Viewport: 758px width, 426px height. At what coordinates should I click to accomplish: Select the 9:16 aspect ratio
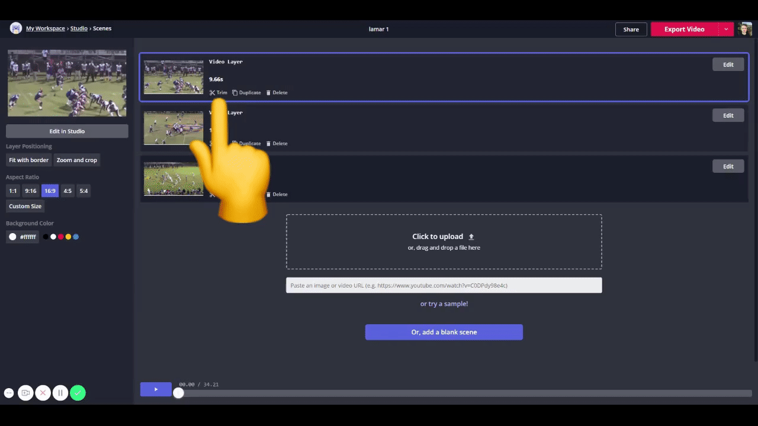[31, 191]
